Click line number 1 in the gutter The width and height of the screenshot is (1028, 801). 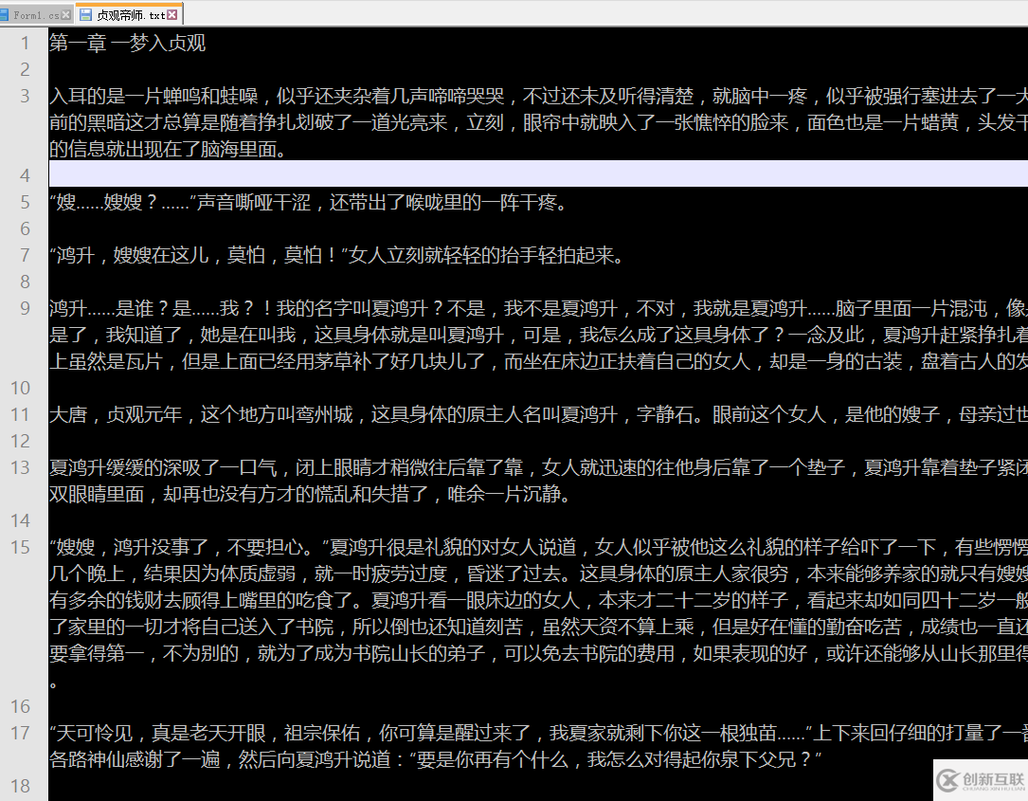tap(24, 43)
